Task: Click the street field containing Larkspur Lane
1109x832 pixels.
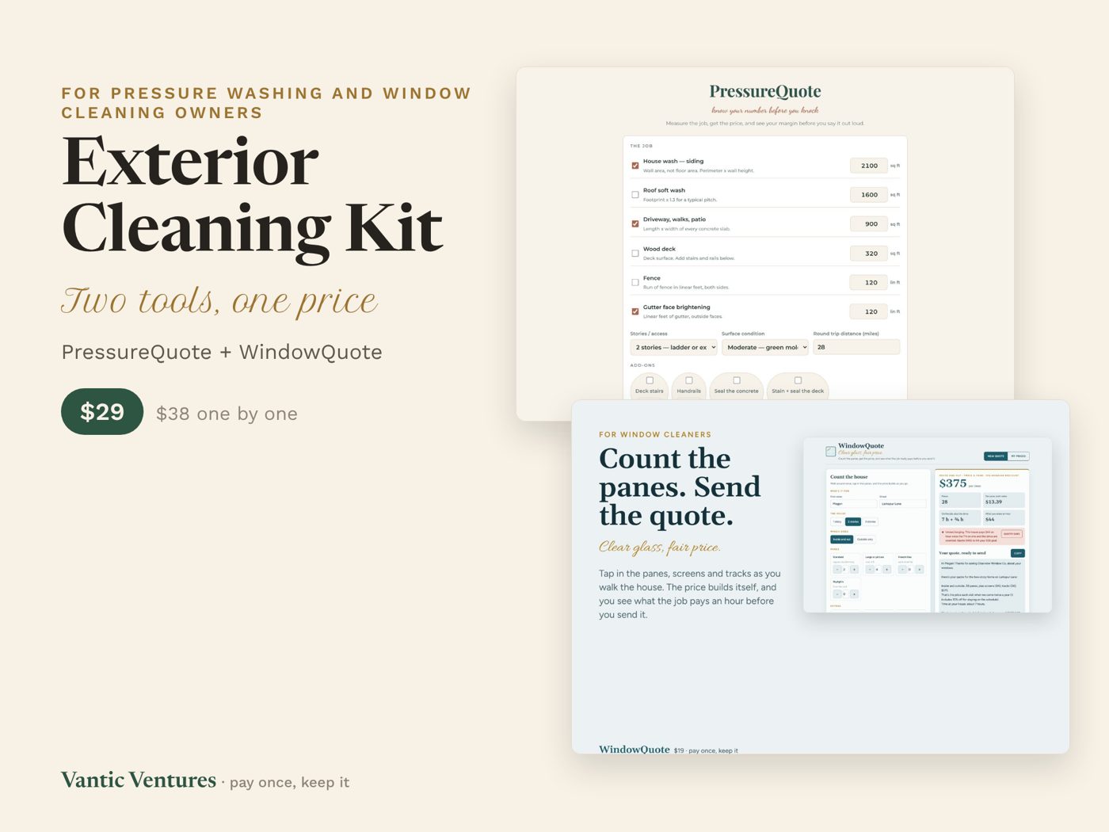Action: pyautogui.click(x=903, y=504)
